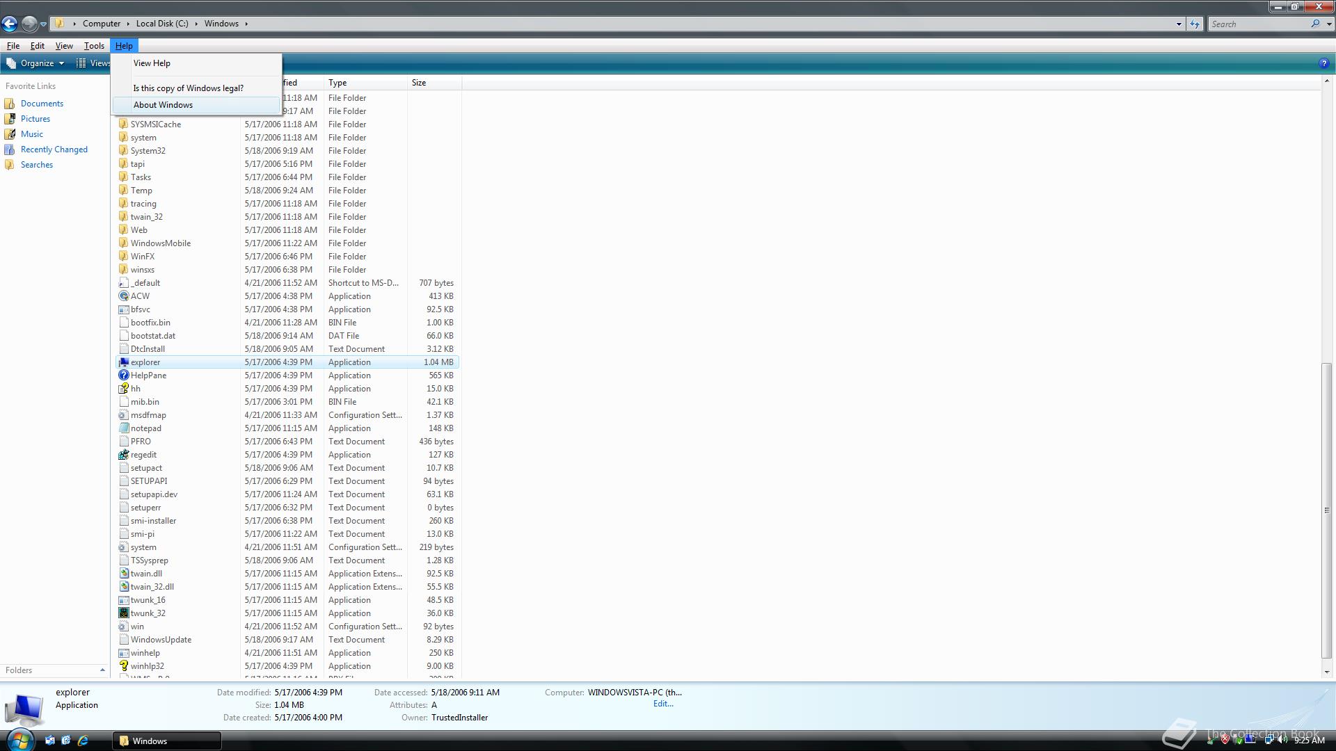
Task: Open the File menu
Action: click(13, 46)
